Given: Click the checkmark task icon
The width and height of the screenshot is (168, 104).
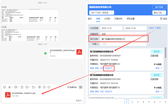Looking at the screenshot, I should point(27,87).
